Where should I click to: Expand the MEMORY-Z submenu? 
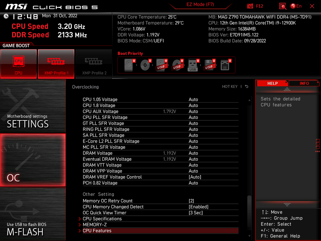(160, 225)
